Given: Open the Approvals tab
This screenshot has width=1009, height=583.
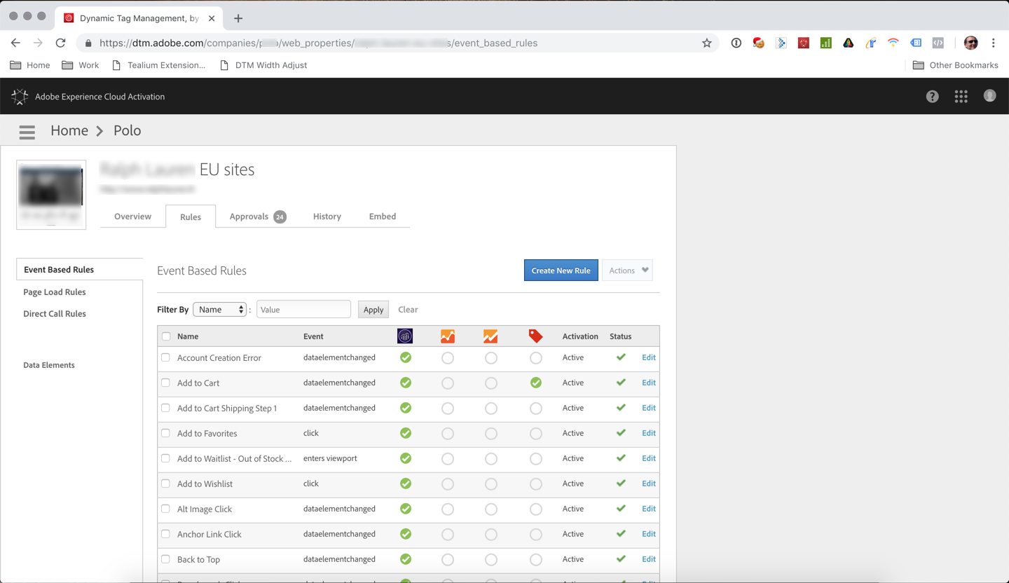Looking at the screenshot, I should pyautogui.click(x=257, y=217).
